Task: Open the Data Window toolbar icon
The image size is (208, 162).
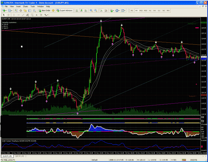Action: (x=21, y=11)
